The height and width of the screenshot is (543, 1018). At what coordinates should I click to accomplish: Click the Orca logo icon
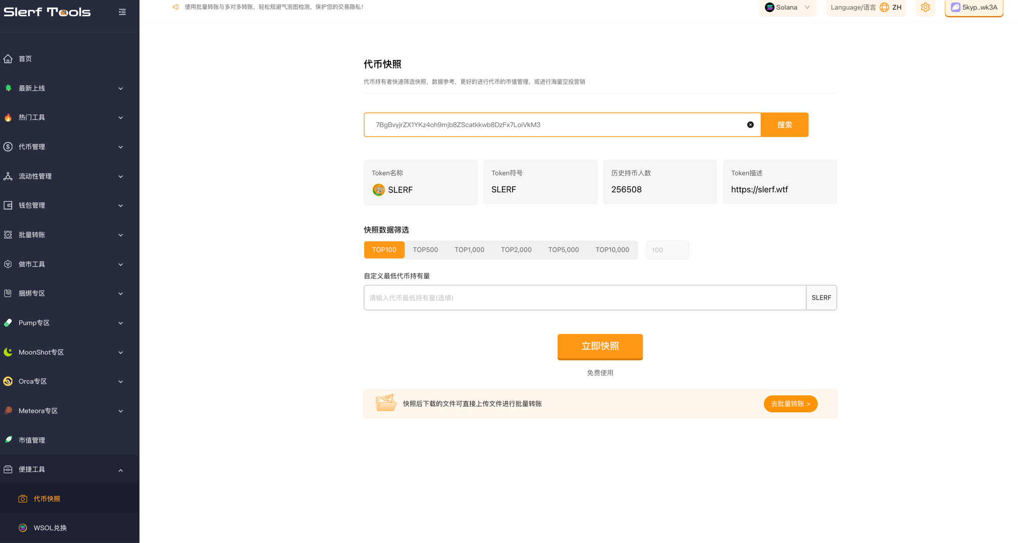pos(8,381)
